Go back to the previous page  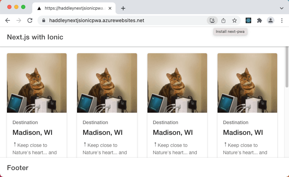point(8,20)
